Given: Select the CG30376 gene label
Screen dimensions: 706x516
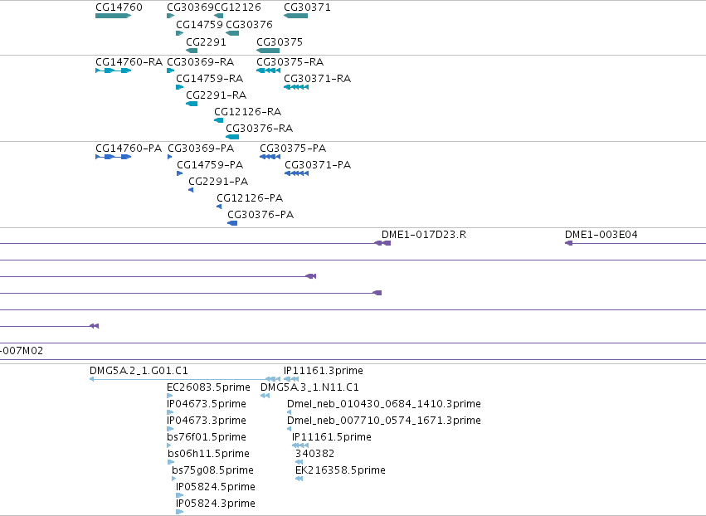Looking at the screenshot, I should click(x=250, y=24).
